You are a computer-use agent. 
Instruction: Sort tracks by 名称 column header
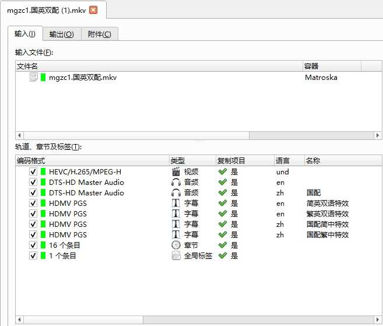pyautogui.click(x=343, y=160)
